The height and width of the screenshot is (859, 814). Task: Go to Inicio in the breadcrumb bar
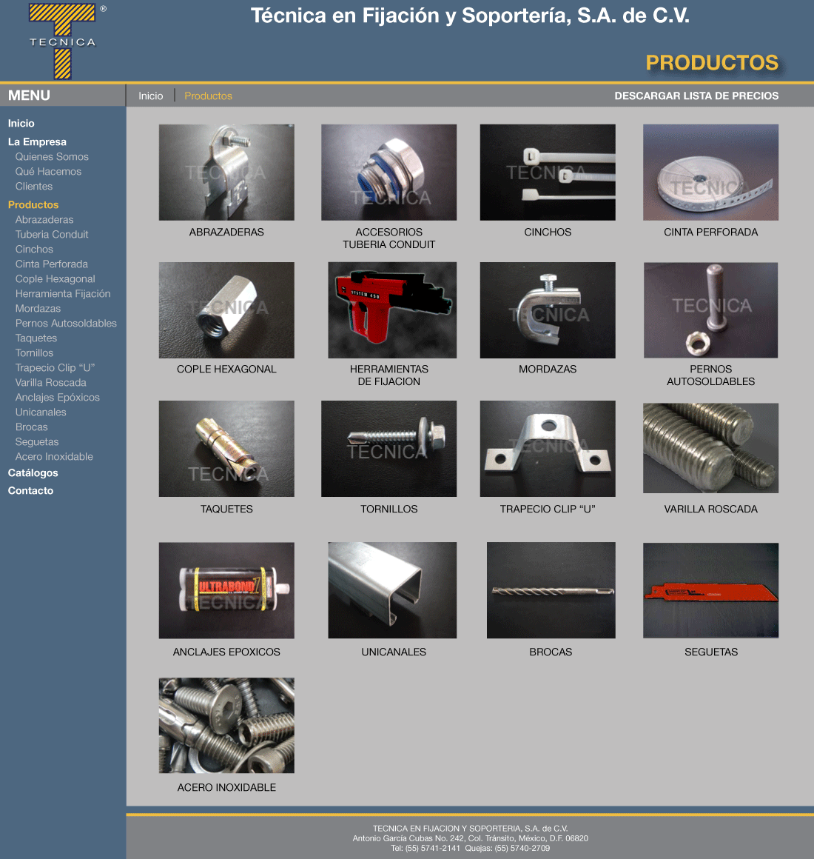tap(151, 96)
